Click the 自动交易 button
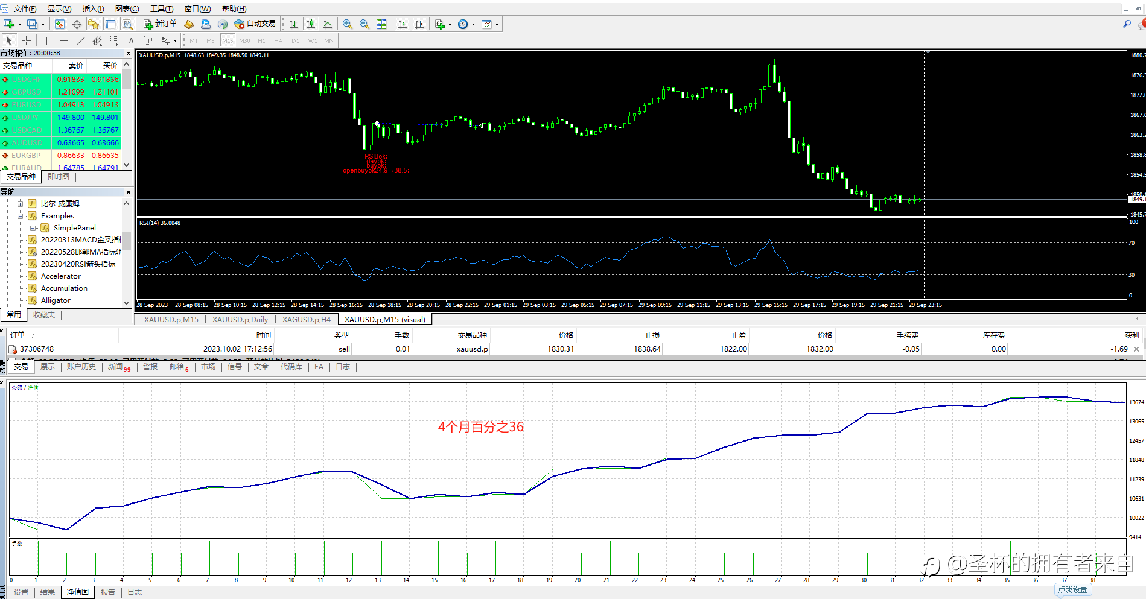Viewport: 1146px width, 599px height. click(255, 24)
